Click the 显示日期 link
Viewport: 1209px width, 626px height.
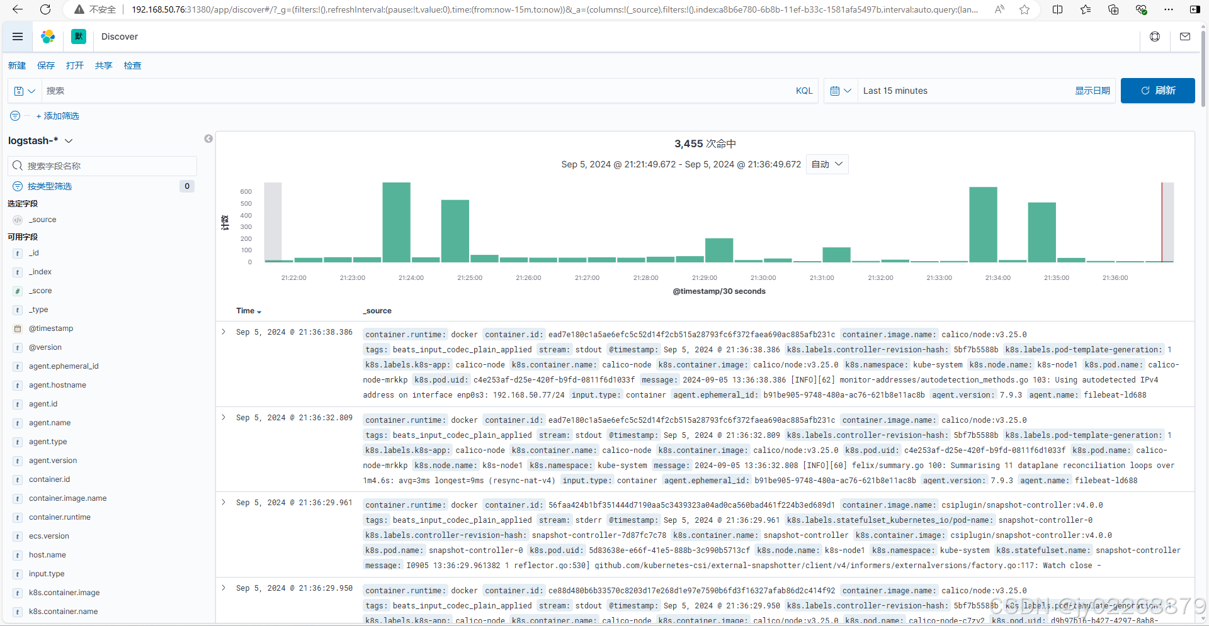1093,91
